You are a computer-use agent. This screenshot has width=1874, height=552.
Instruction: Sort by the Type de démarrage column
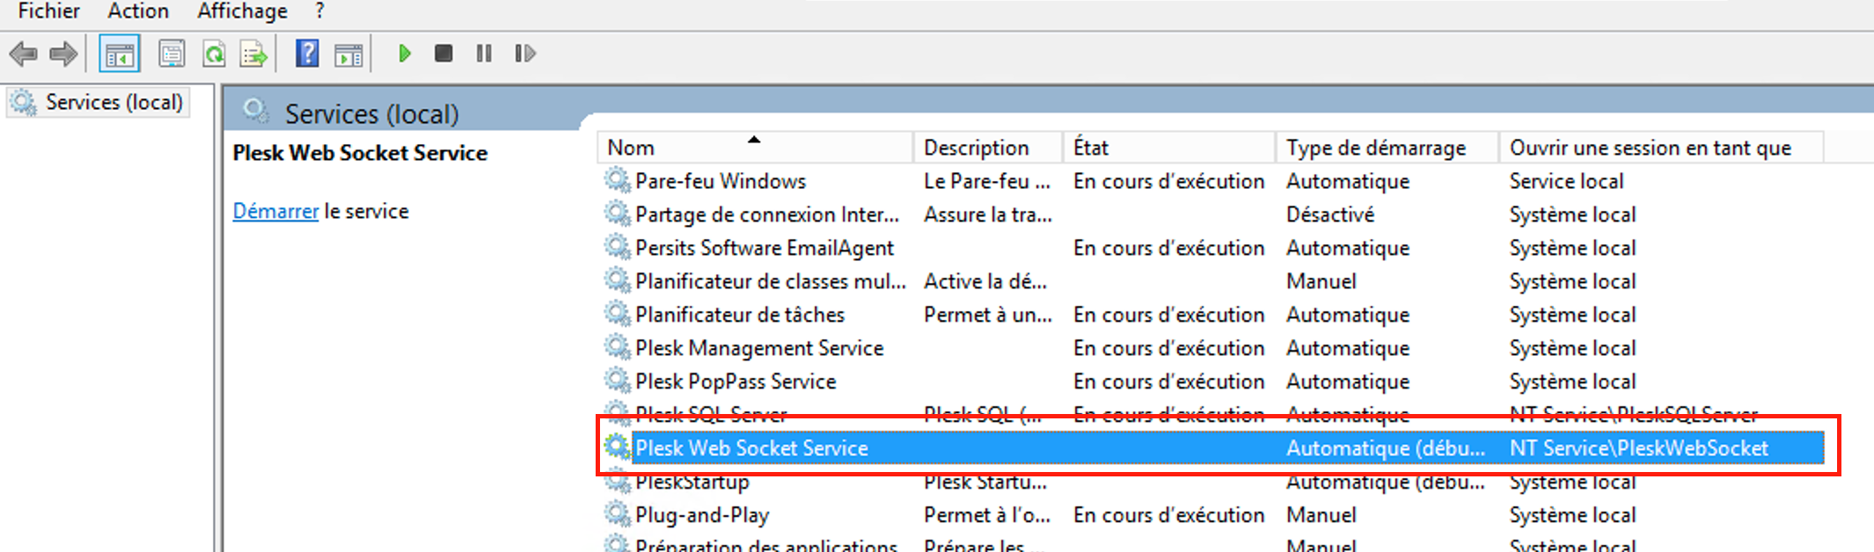[1376, 148]
